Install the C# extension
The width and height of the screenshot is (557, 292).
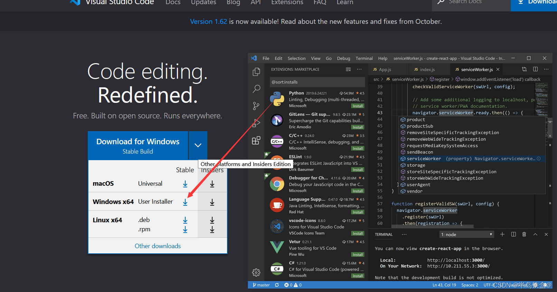[358, 276]
